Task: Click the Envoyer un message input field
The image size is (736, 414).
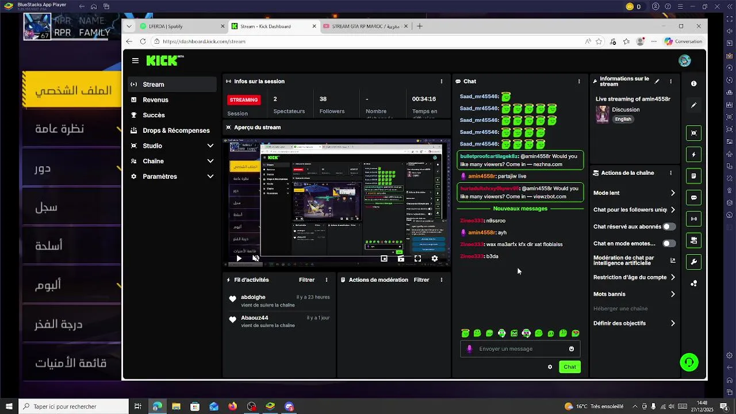Action: [520, 348]
